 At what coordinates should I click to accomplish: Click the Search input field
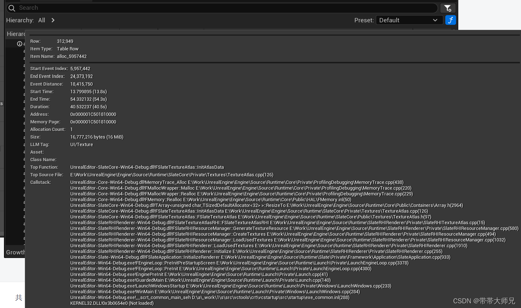click(222, 8)
